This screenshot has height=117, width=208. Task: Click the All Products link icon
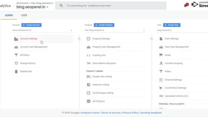[x=88, y=101]
